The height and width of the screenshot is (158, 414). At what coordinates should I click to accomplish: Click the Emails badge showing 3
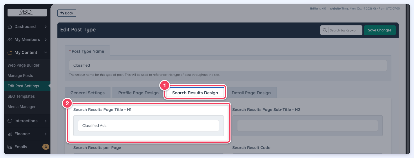point(46,147)
